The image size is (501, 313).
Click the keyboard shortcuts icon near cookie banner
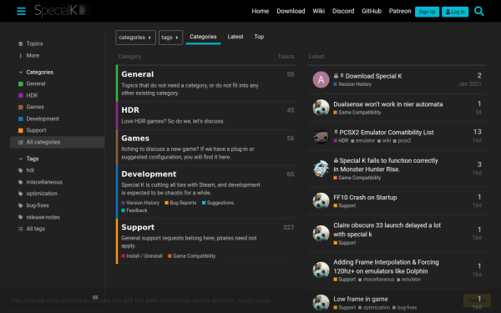point(95,297)
